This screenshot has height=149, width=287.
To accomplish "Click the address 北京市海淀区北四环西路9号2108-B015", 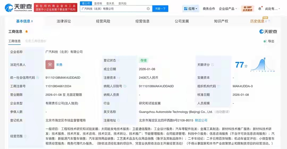I will click(166, 121).
